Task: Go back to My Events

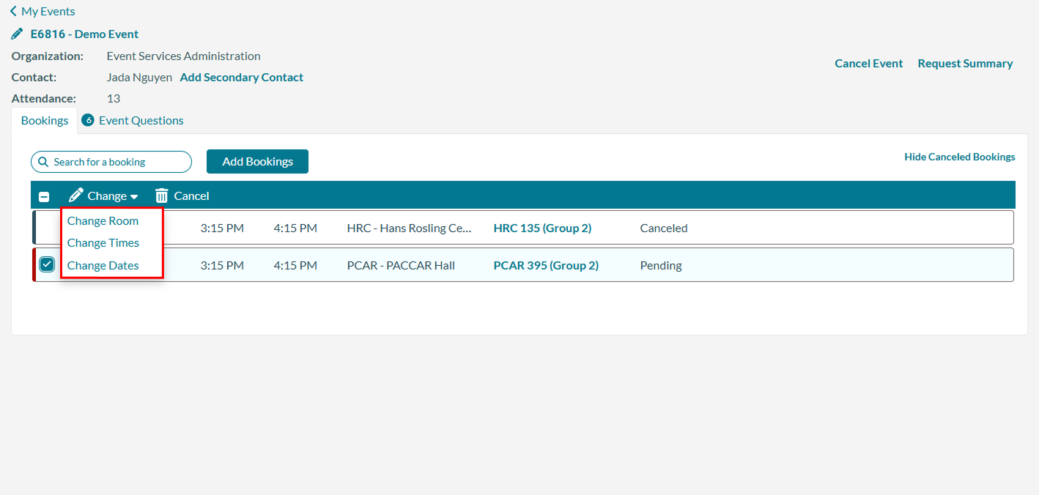Action: pos(48,12)
